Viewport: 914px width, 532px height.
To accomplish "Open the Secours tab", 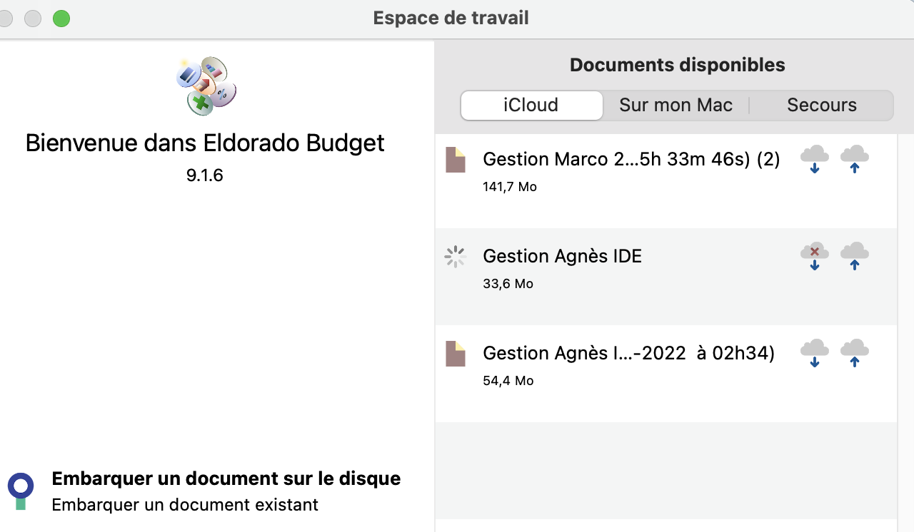I will click(821, 106).
